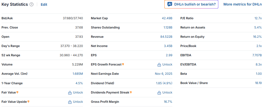Click the premium badge next to Fair Value Upside
266x108 pixels.
click(x=28, y=102)
